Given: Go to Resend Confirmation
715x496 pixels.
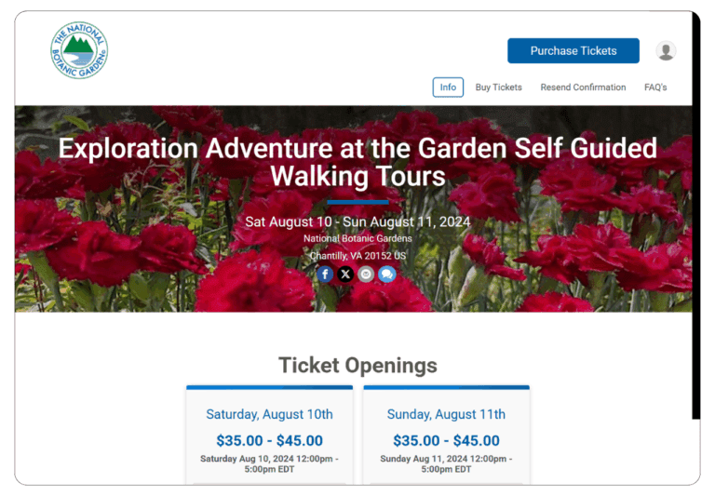Looking at the screenshot, I should pos(583,87).
